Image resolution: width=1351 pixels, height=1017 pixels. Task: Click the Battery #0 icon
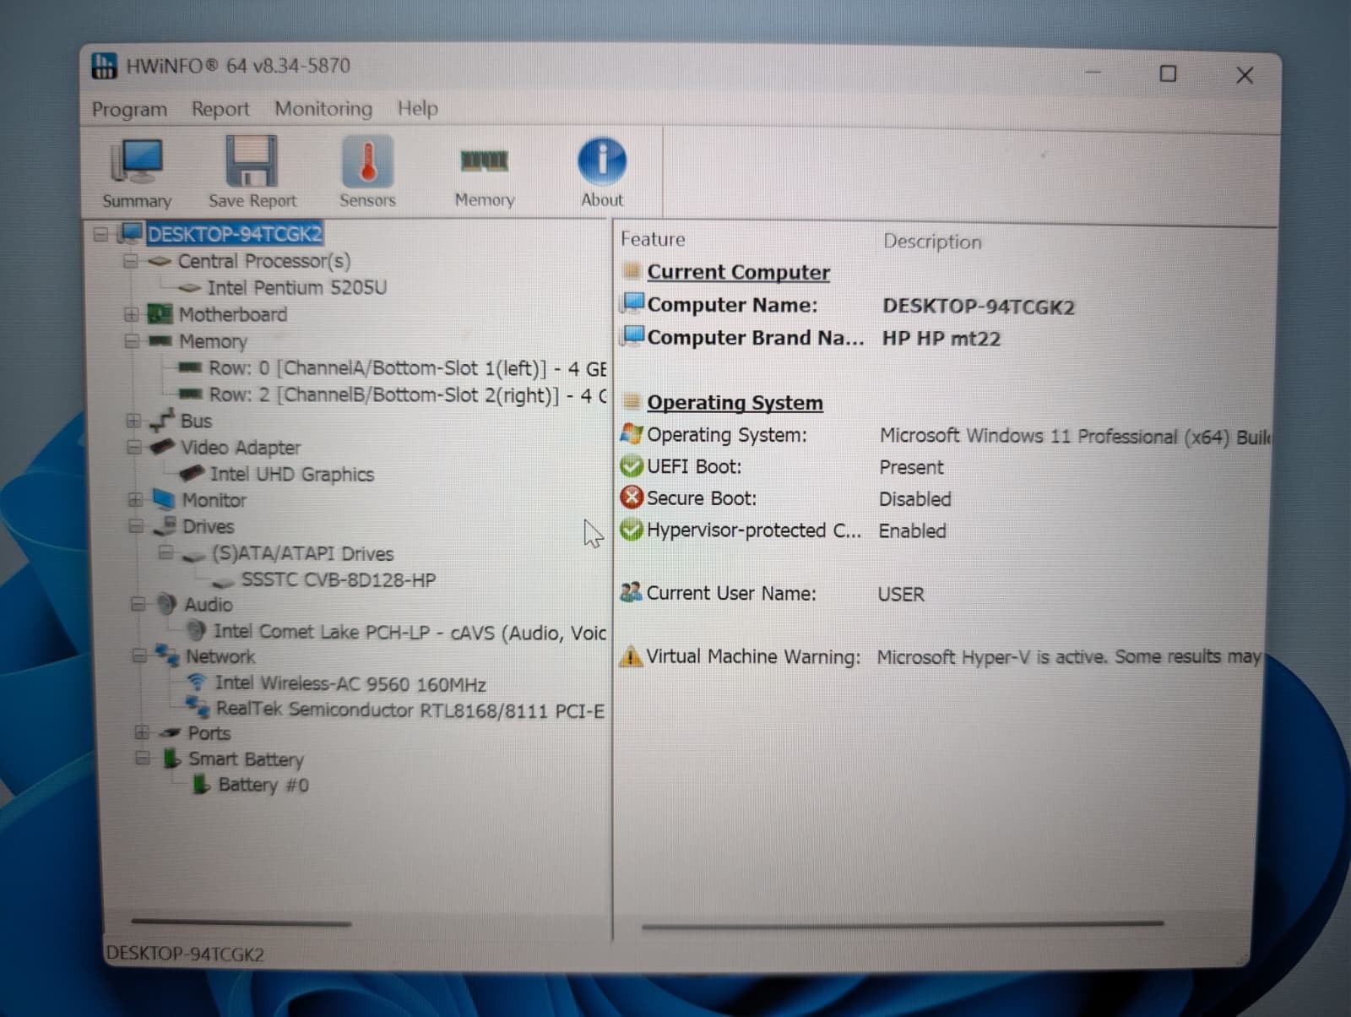pos(200,784)
